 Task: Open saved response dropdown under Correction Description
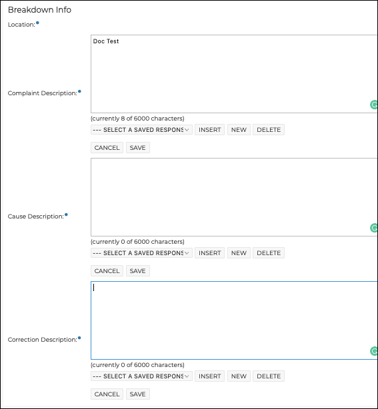point(141,376)
